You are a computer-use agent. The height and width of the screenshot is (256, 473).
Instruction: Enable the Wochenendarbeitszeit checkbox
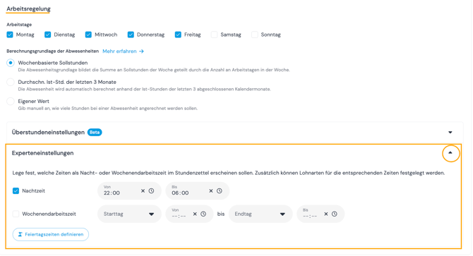[16, 214]
